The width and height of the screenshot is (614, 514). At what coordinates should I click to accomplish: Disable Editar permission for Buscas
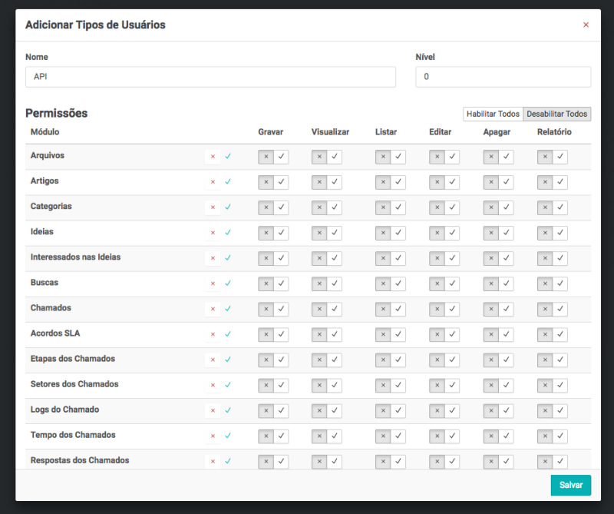[x=437, y=284]
